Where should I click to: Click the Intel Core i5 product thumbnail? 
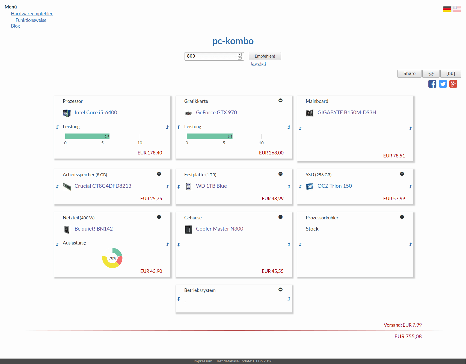pyautogui.click(x=67, y=113)
